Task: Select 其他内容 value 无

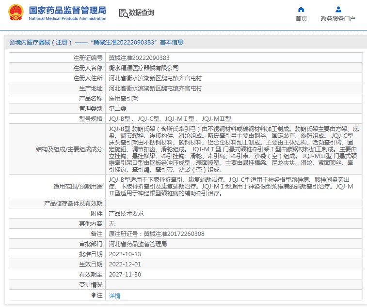Action: pos(112,224)
